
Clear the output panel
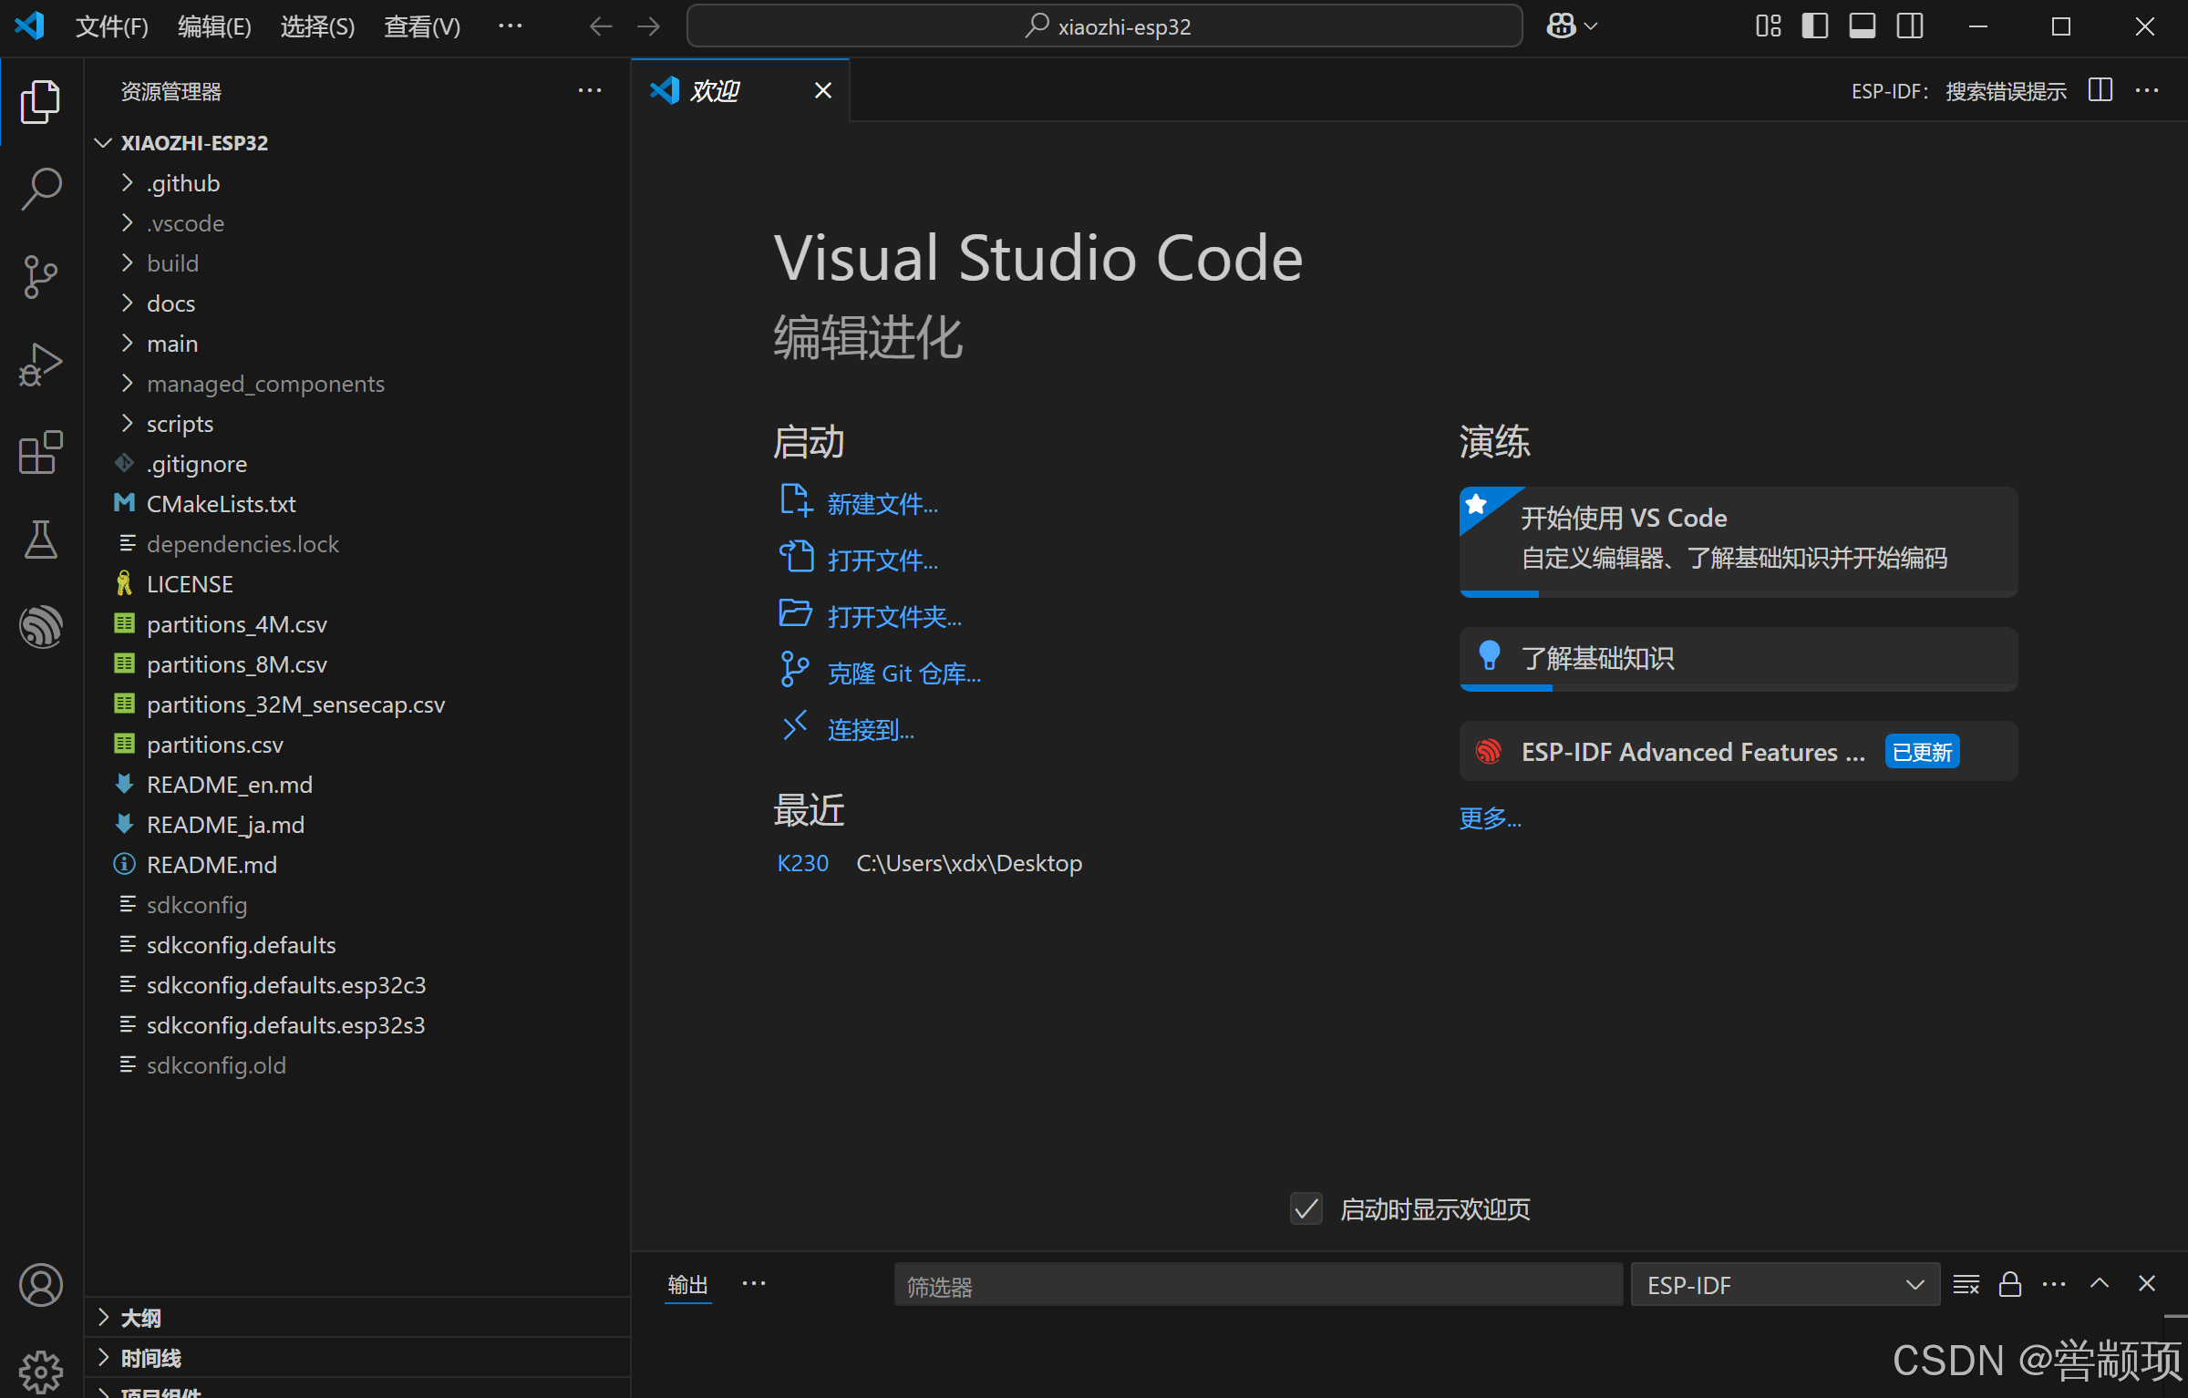coord(1966,1285)
